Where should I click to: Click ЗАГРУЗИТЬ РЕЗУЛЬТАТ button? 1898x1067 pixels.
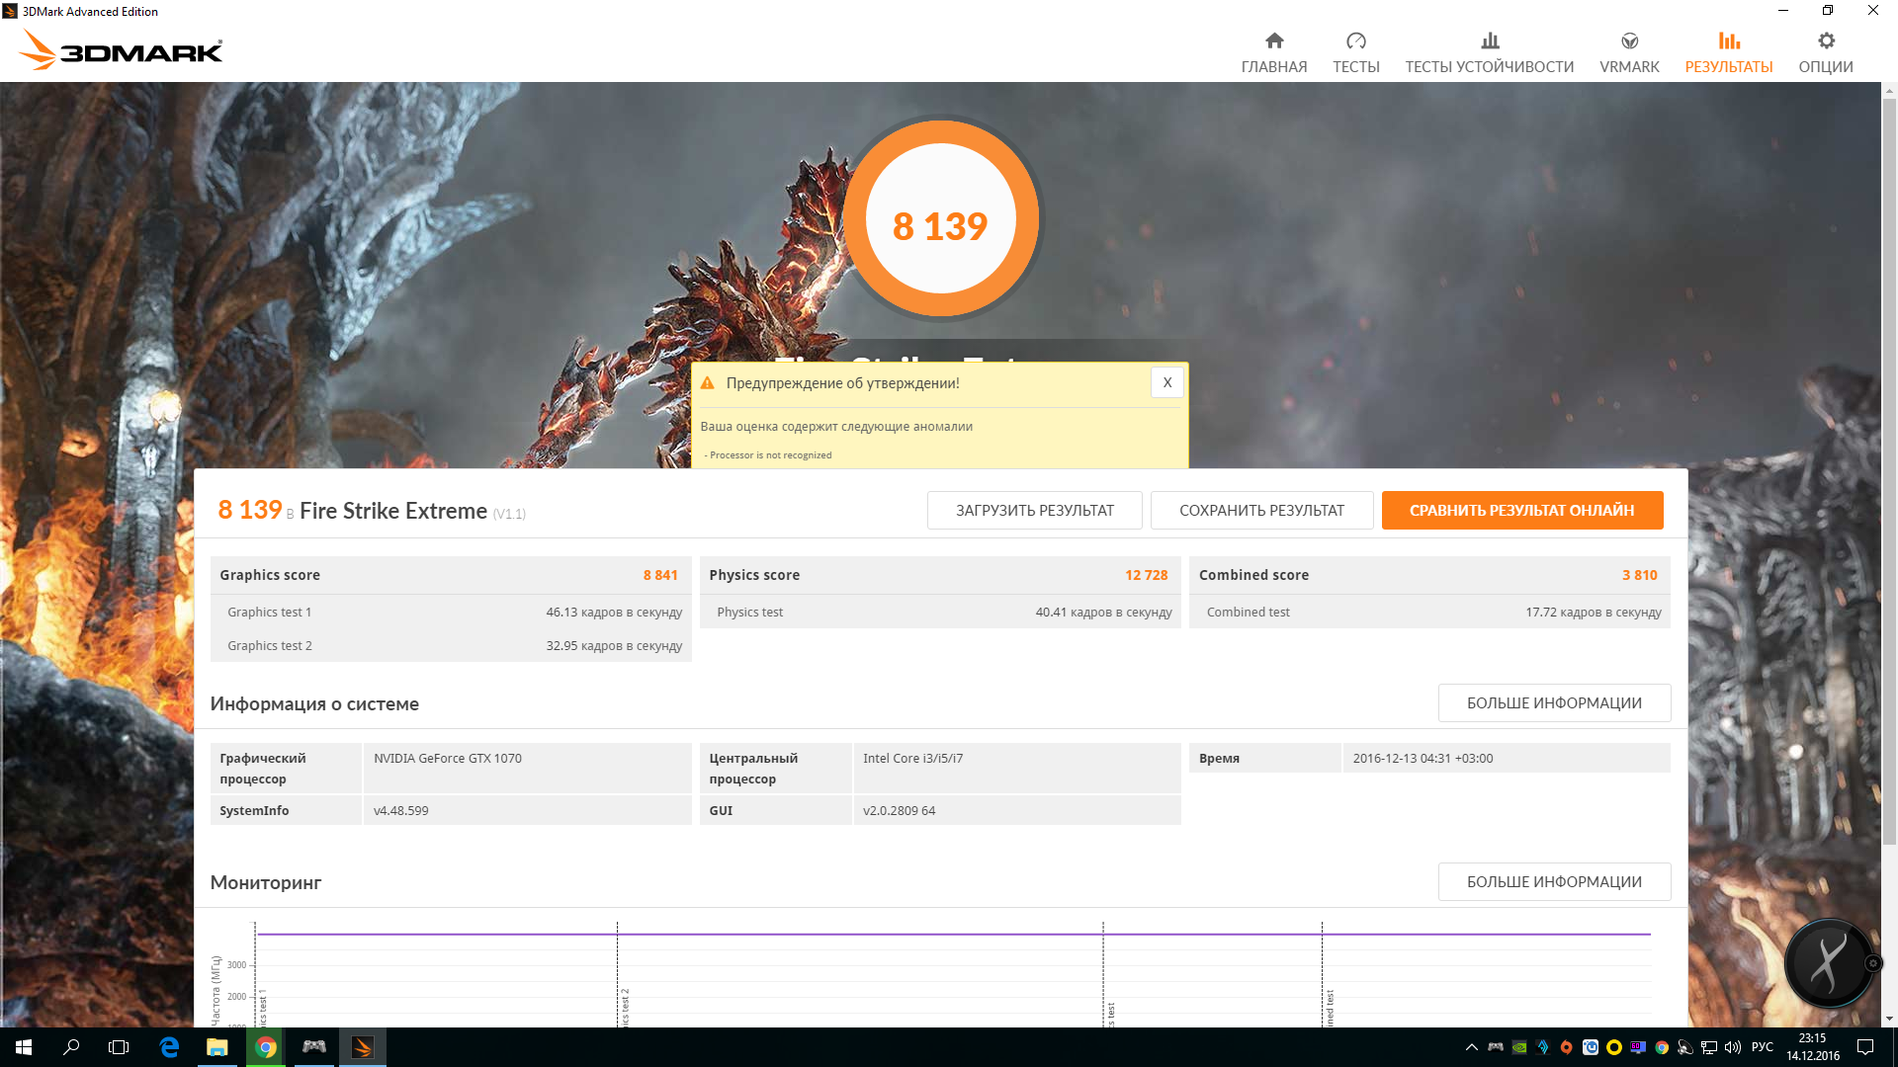point(1034,510)
